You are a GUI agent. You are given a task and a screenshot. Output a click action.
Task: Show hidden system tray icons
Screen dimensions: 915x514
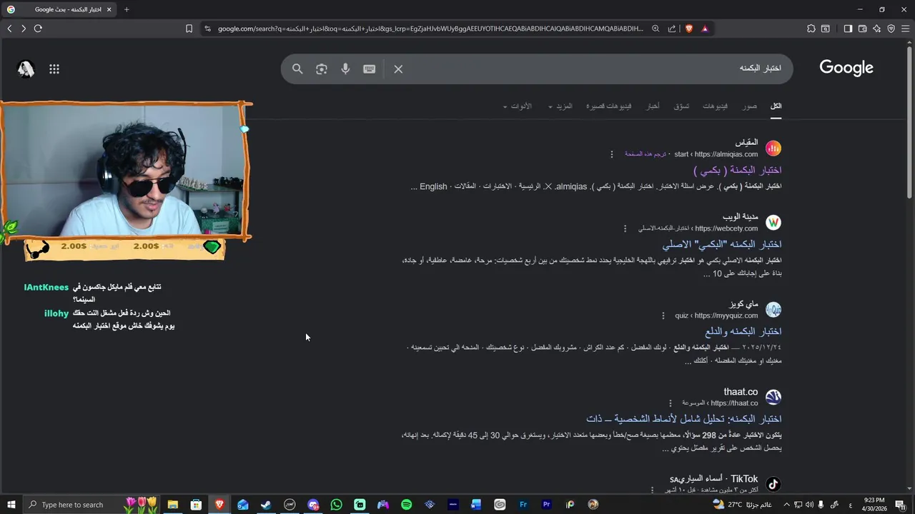coord(786,505)
